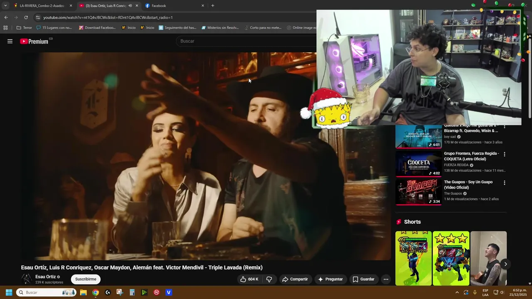Open Snipping Tool taskbar icon
Image resolution: width=532 pixels, height=299 pixels.
pyautogui.click(x=120, y=292)
